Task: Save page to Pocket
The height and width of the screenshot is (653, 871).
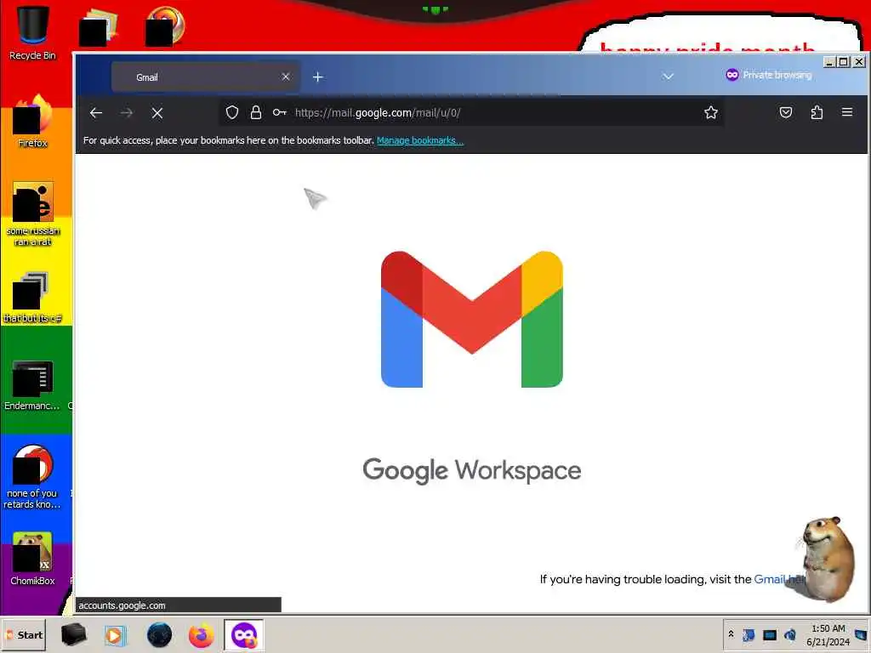Action: (x=785, y=113)
